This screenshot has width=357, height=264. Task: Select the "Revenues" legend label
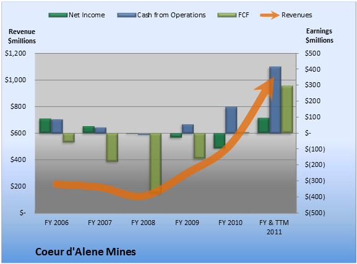[296, 15]
